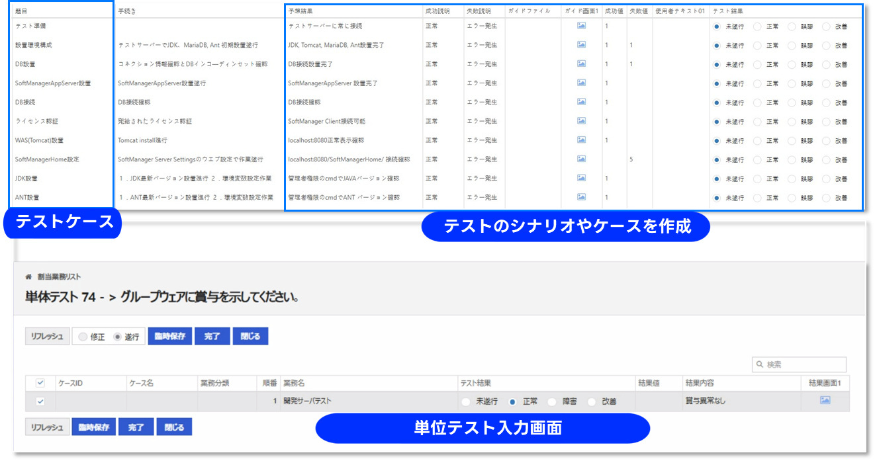Choose 改善 radio for SoftManagerAppServer設置 row
875x461 pixels.
[826, 83]
